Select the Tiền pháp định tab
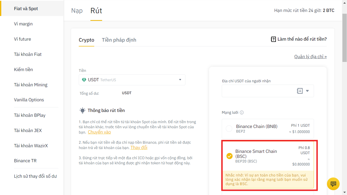 tap(119, 40)
